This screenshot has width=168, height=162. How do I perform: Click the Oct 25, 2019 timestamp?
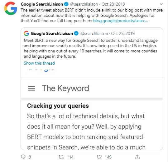point(123,33)
